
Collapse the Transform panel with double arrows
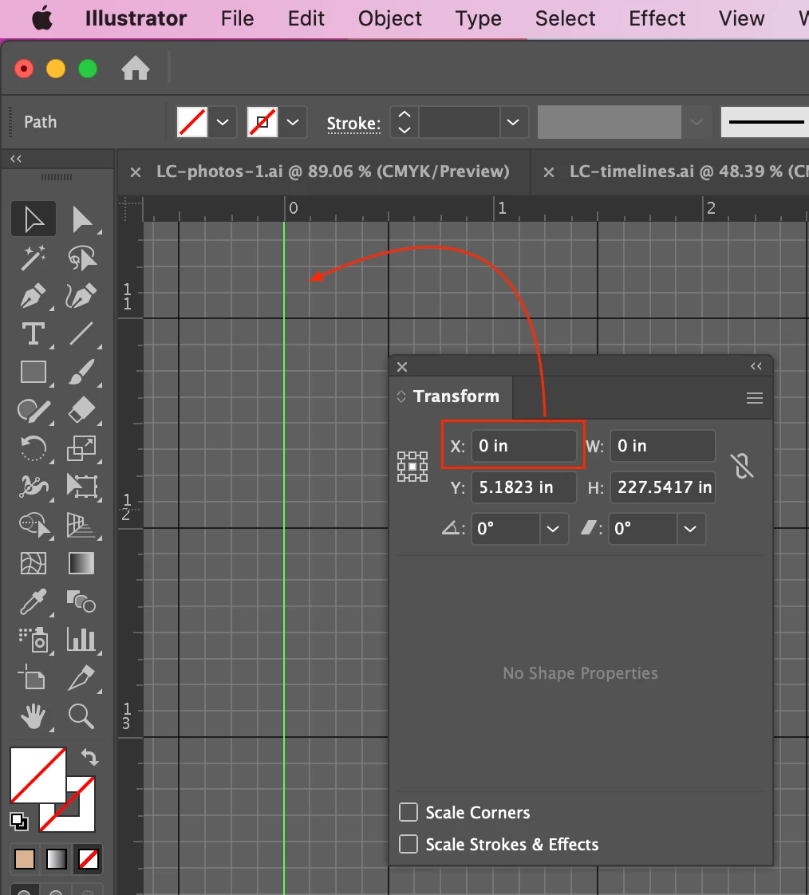tap(756, 366)
